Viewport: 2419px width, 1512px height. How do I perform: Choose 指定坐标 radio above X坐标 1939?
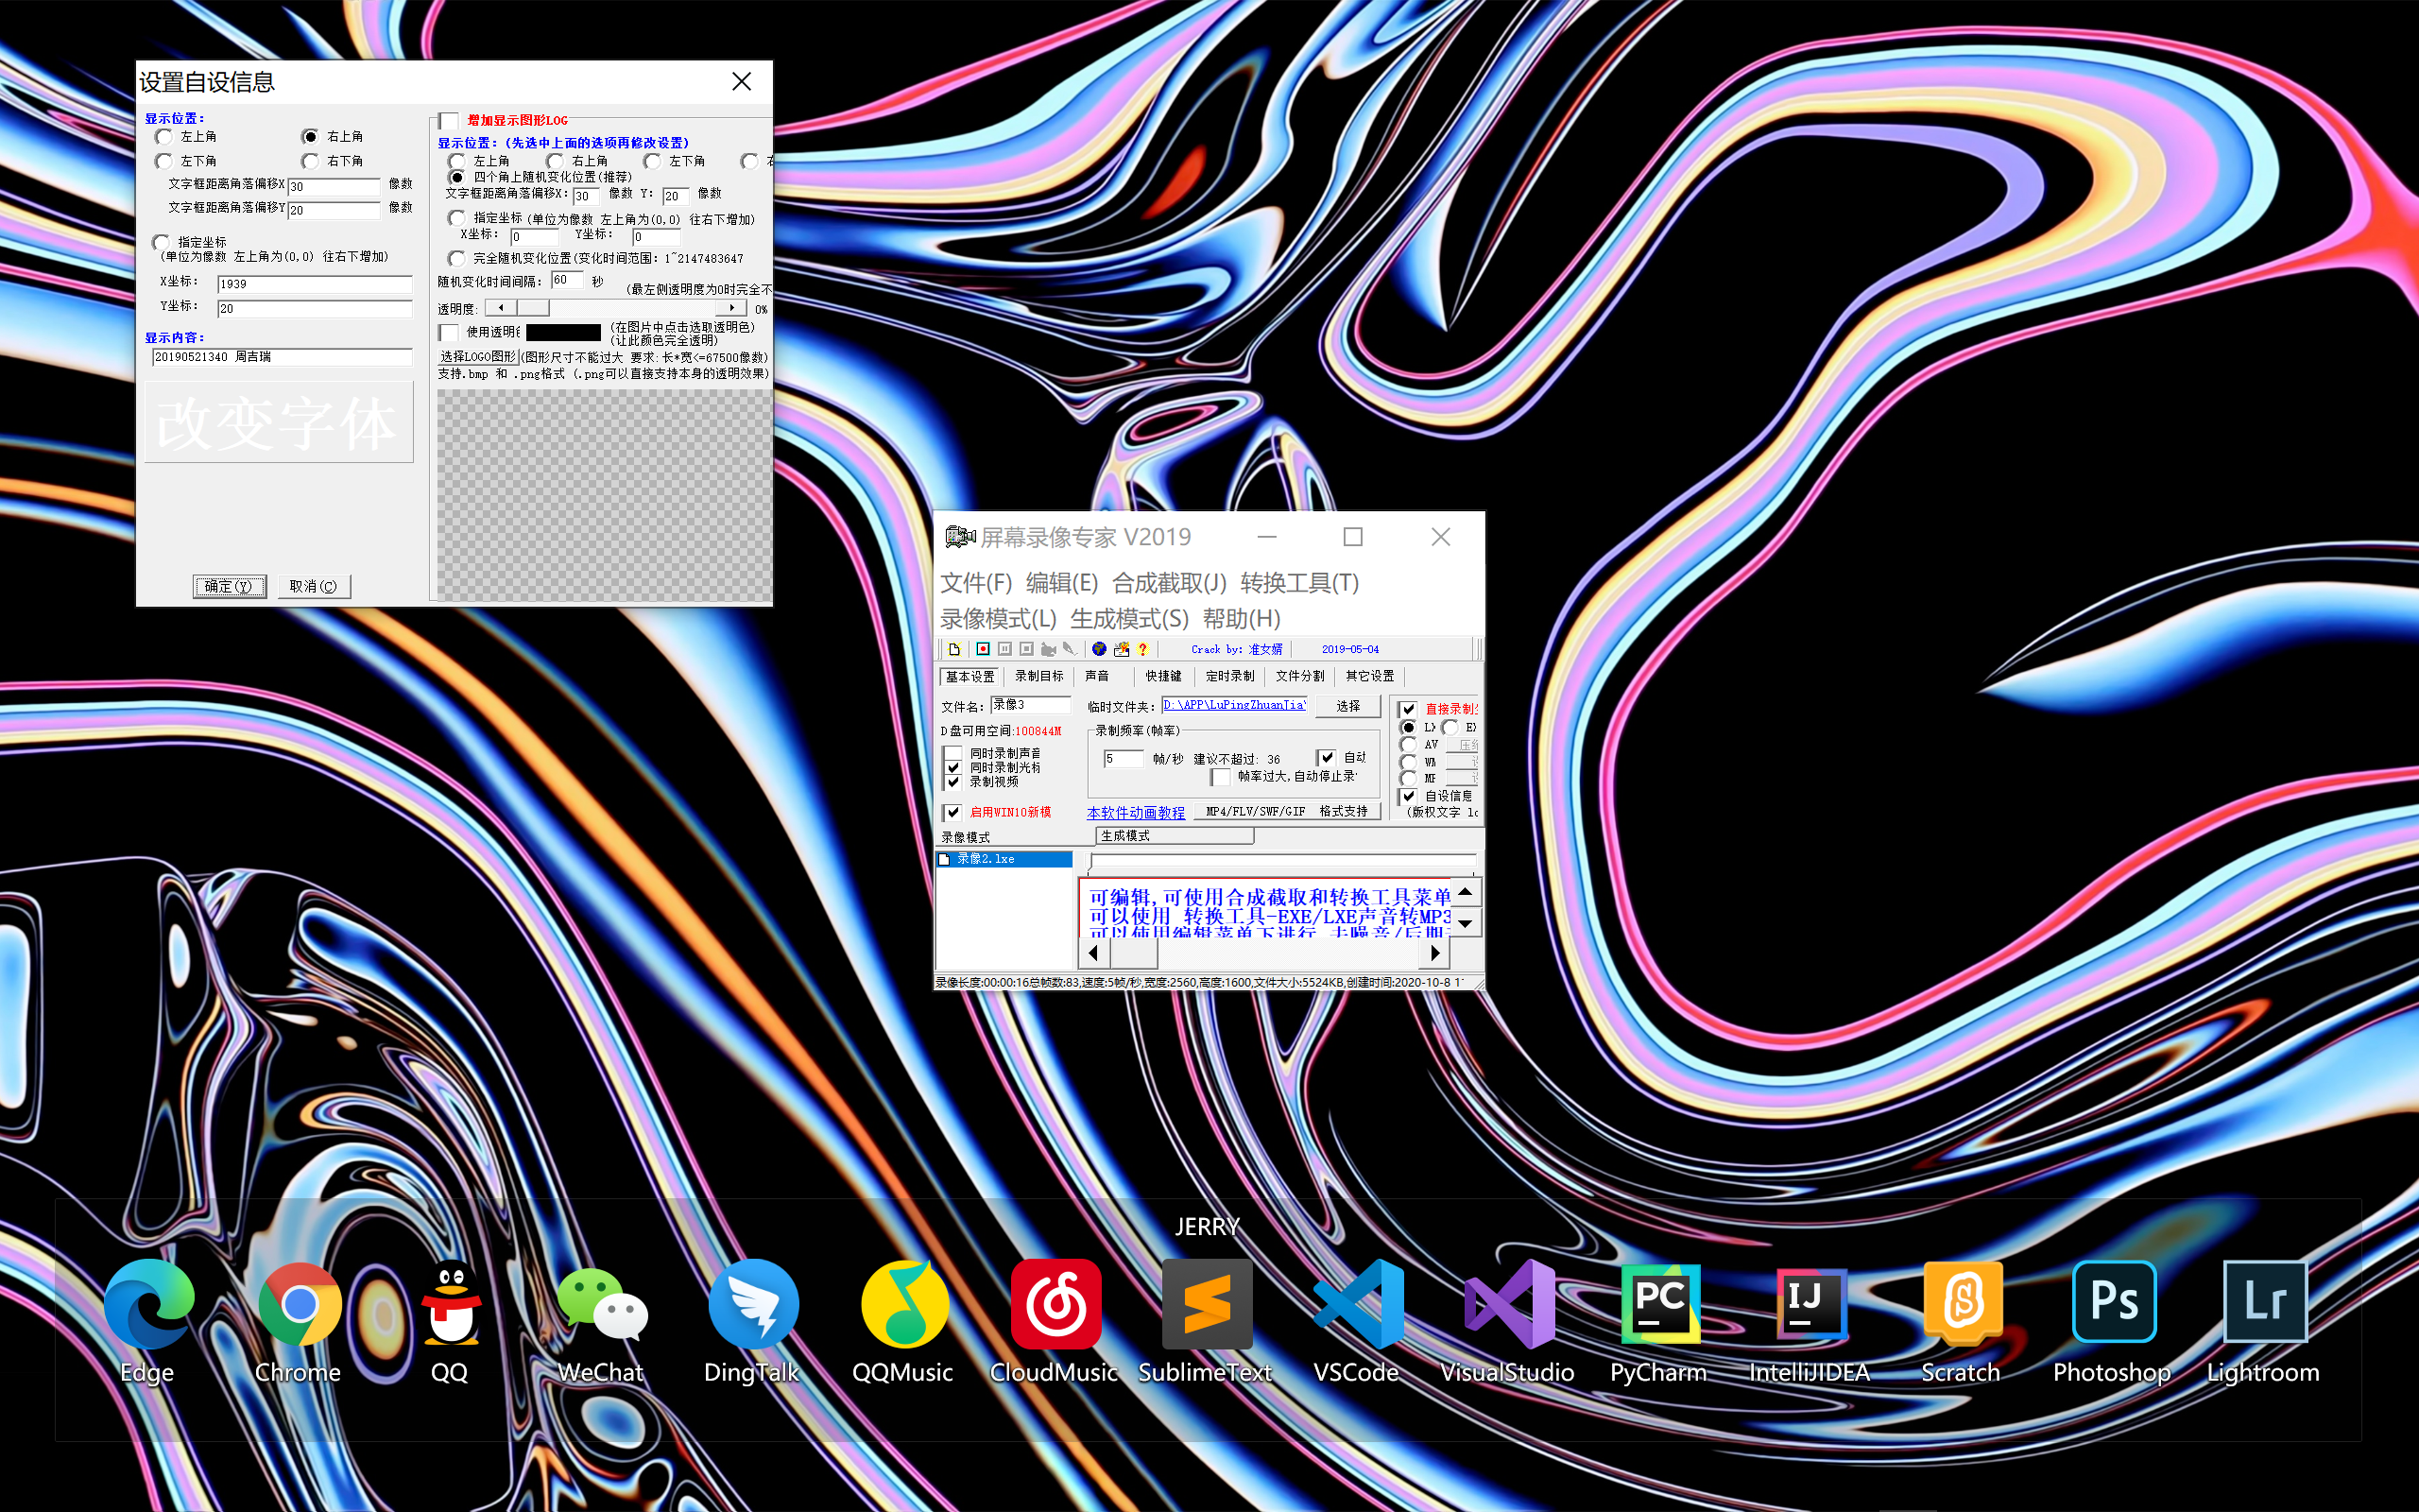[x=161, y=242]
